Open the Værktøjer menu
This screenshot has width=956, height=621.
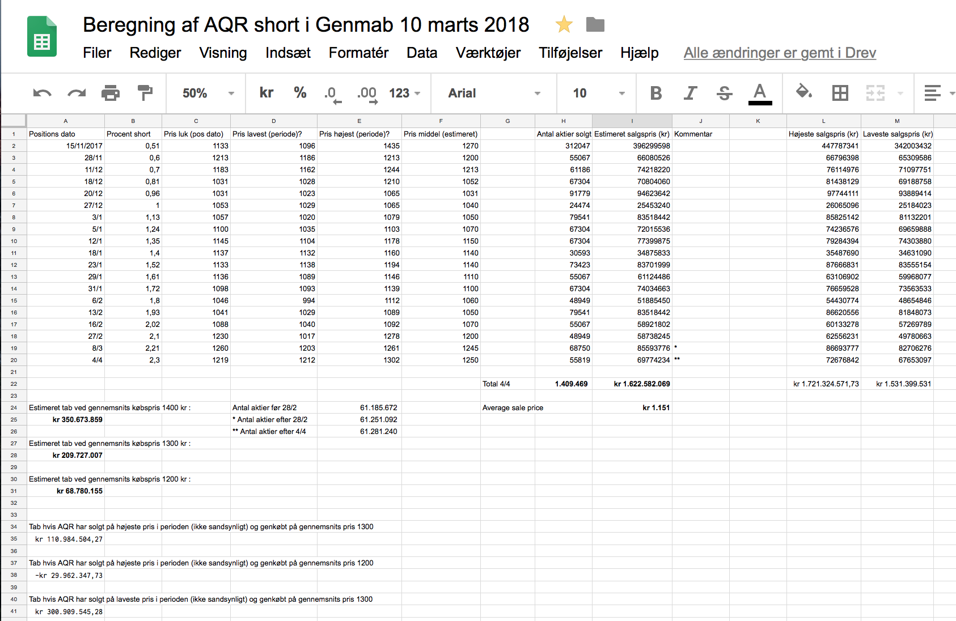(x=488, y=53)
